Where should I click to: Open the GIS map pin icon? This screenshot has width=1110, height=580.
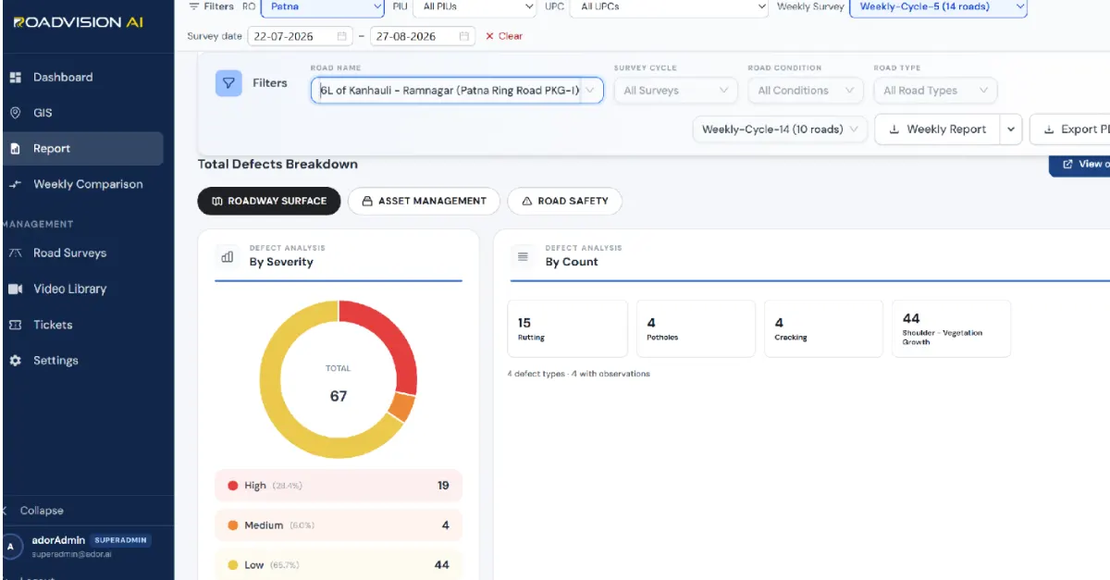point(15,113)
